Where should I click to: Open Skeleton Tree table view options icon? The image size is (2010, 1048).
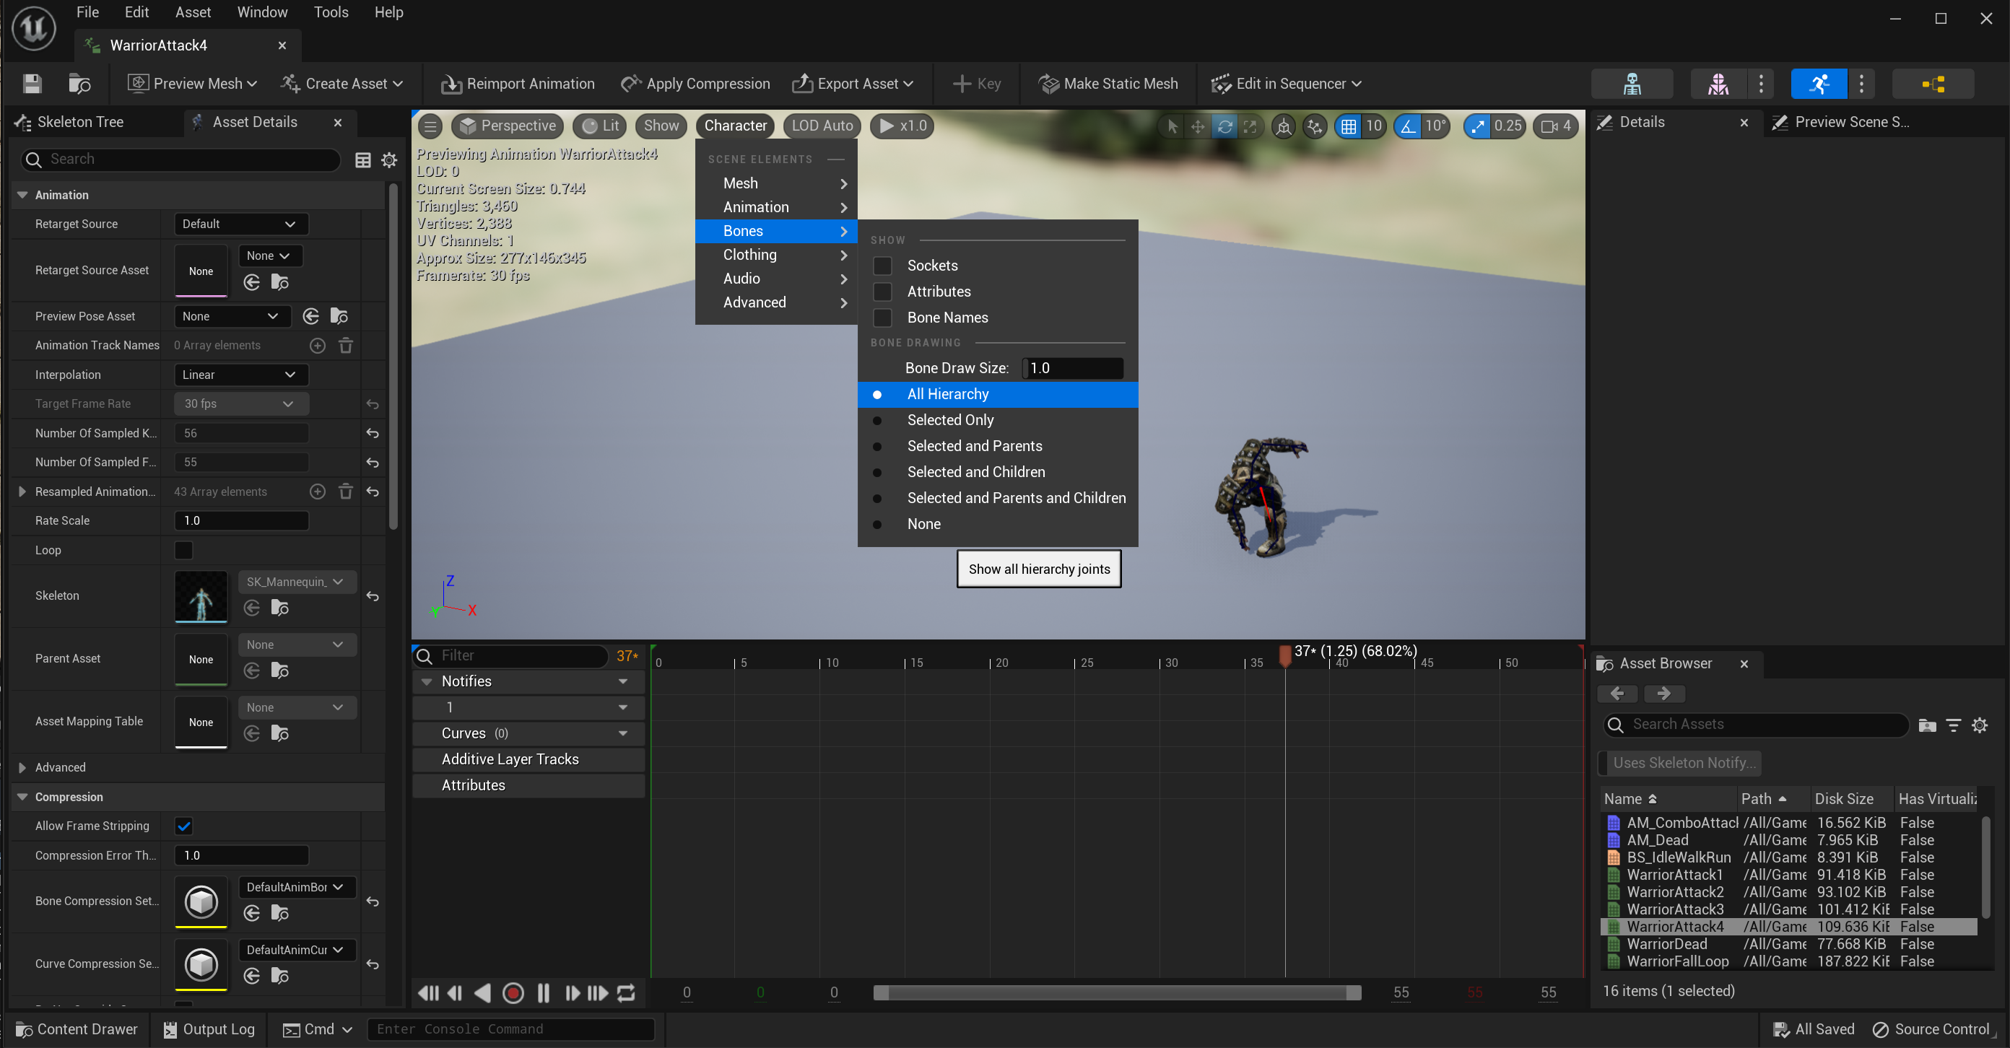pos(363,160)
